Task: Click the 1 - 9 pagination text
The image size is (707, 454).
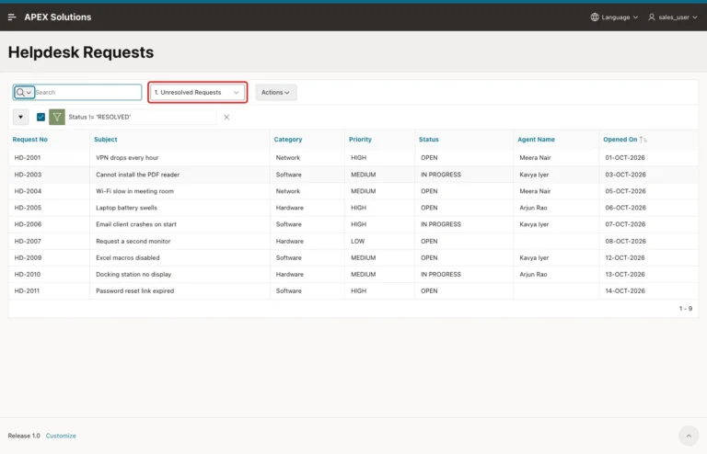Action: click(685, 309)
